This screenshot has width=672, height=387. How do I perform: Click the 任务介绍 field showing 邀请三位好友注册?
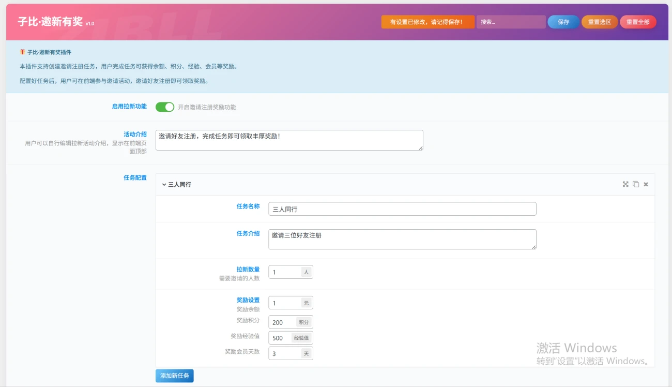click(x=402, y=239)
